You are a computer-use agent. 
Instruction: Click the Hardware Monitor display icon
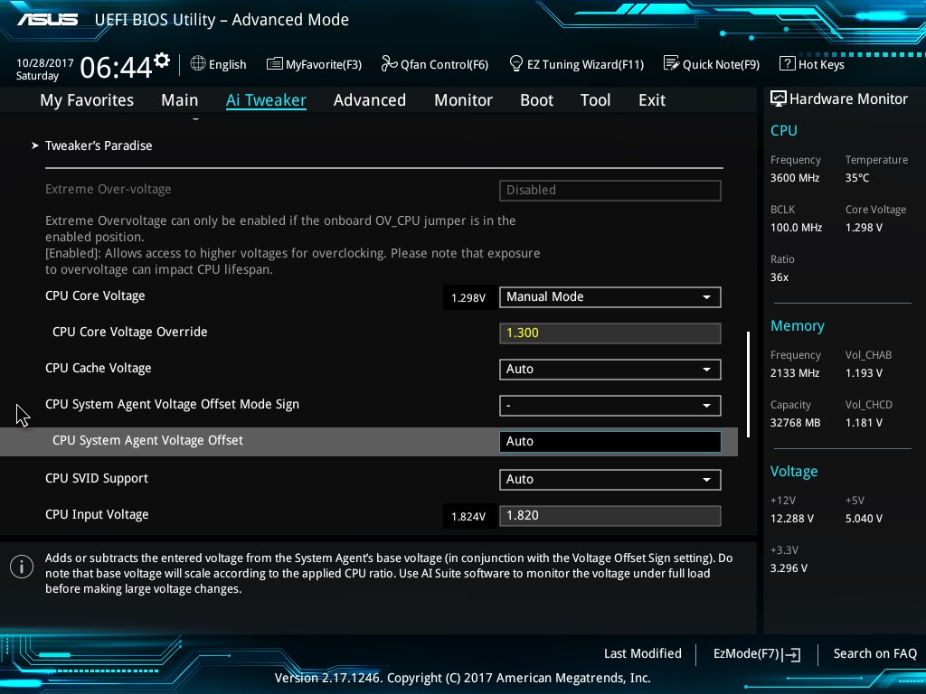coord(778,98)
